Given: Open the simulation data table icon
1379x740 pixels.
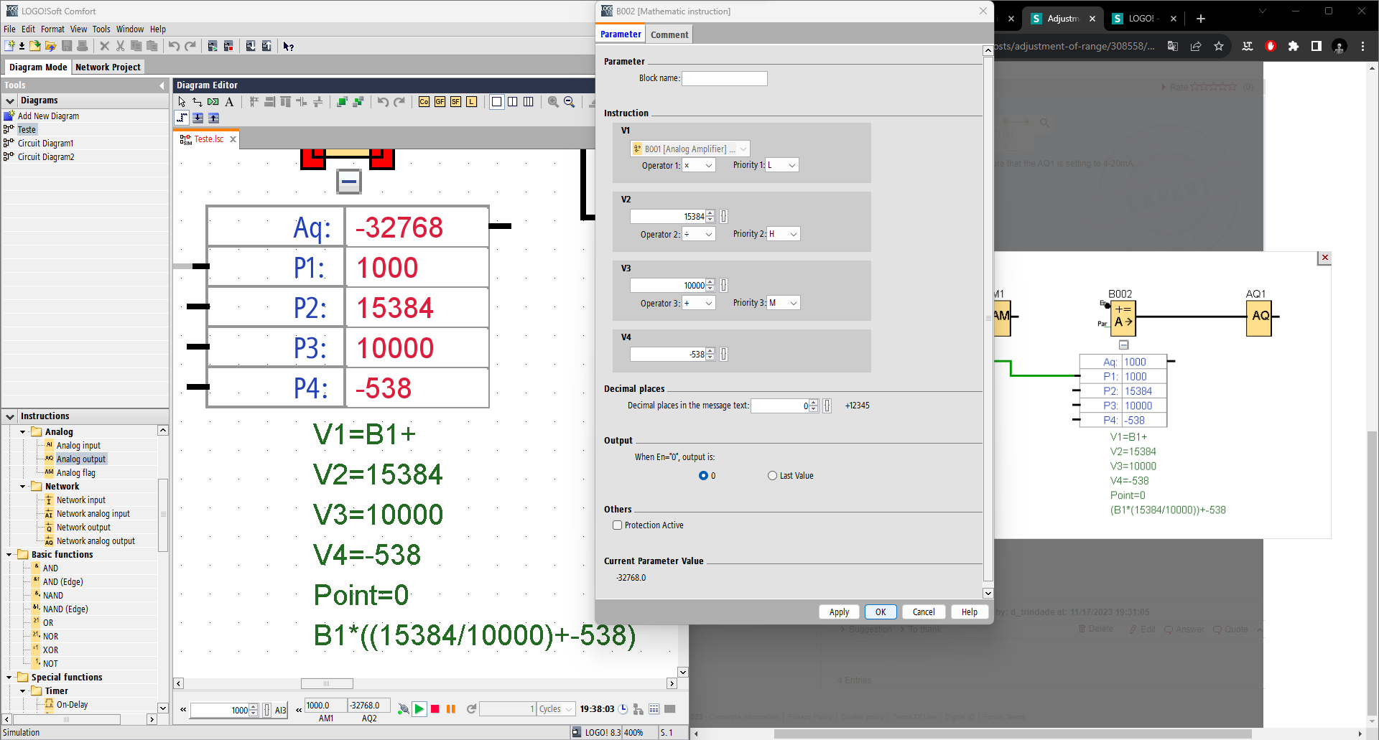Looking at the screenshot, I should pyautogui.click(x=654, y=709).
